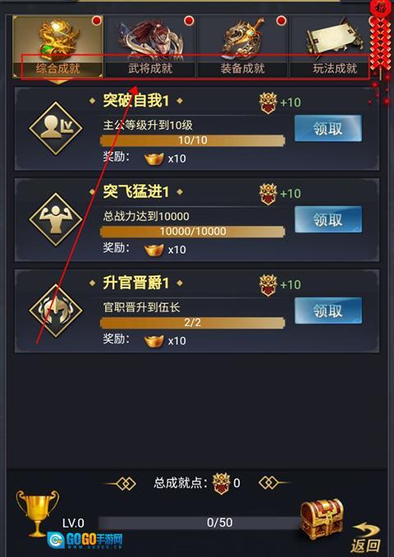Claim reward for 突破自我1 with 领取
The image size is (394, 557).
pos(328,128)
